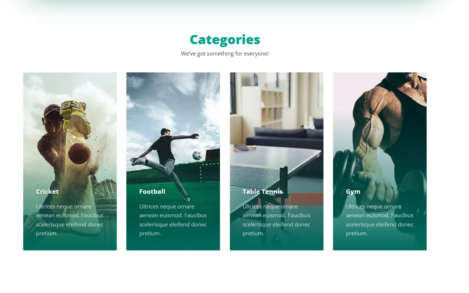The height and width of the screenshot is (293, 469).
Task: Click the Football title text
Action: tap(152, 192)
